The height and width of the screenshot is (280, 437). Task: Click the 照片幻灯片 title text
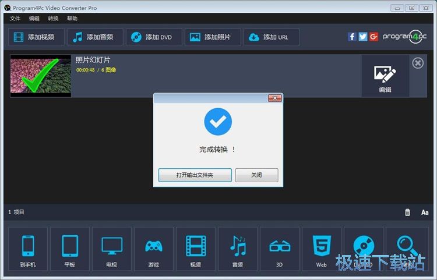(93, 60)
